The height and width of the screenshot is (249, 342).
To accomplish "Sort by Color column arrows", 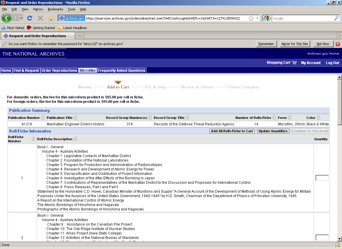I will [x=318, y=118].
